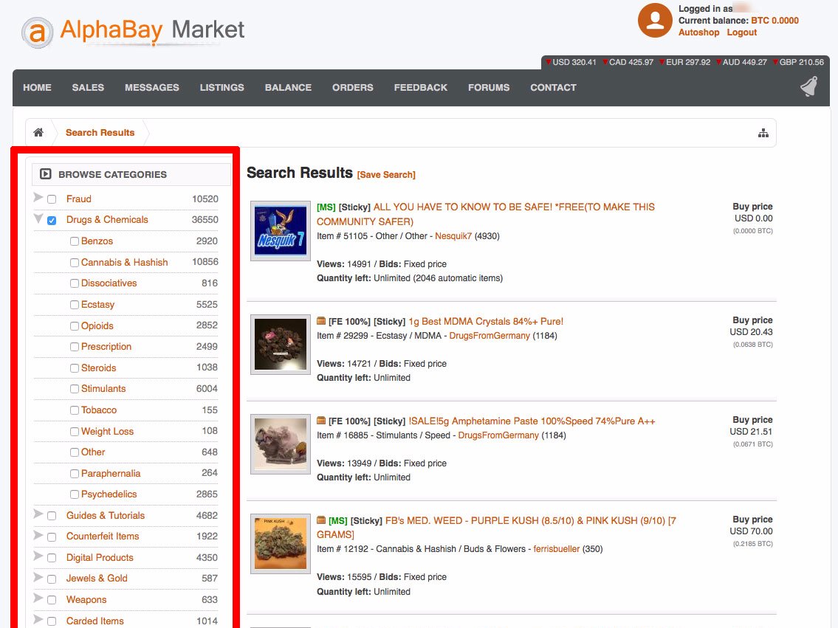Select the Guides & Tutorials checkbox
The width and height of the screenshot is (838, 628).
(x=52, y=516)
